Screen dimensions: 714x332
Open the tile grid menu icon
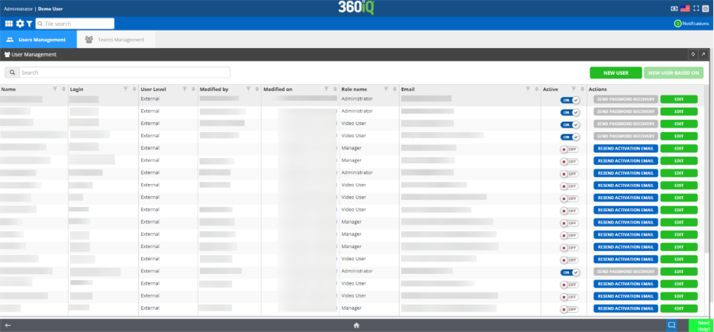click(x=9, y=24)
